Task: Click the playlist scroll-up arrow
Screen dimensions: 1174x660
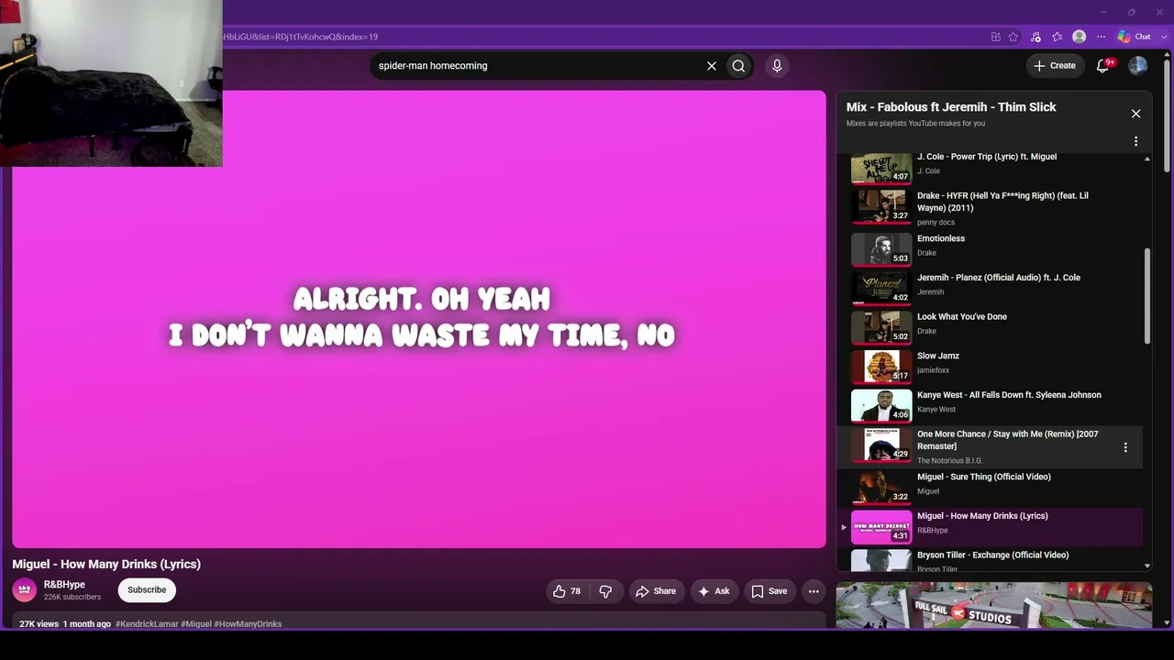Action: (1146, 159)
